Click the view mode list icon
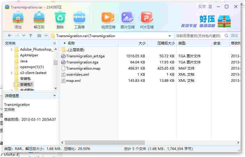The height and width of the screenshot is (157, 245). pos(39,36)
